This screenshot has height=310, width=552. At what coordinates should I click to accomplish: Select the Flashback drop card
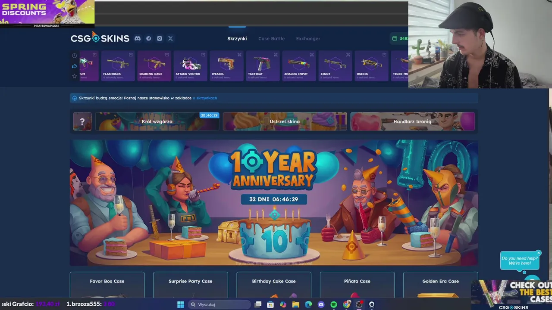118,66
